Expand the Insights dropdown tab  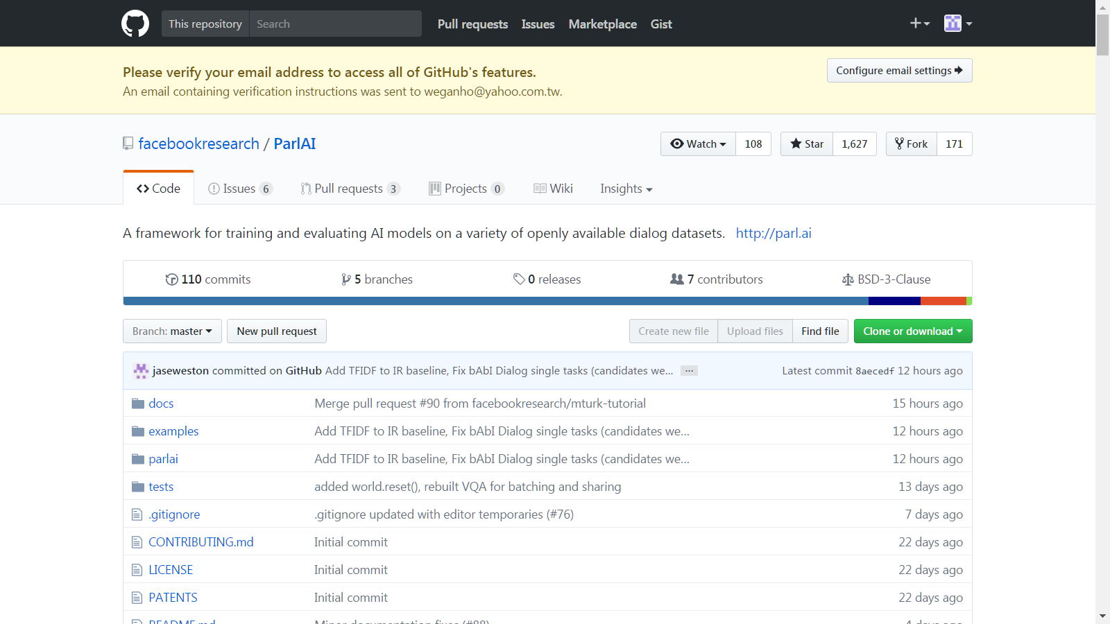click(626, 189)
